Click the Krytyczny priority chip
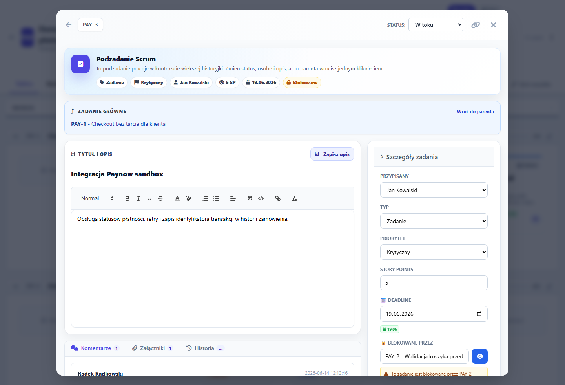Screen dimensions: 565x385 (x=149, y=82)
